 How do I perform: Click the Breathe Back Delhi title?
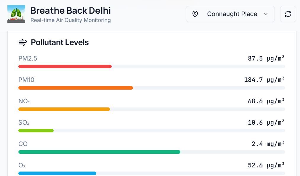(70, 11)
